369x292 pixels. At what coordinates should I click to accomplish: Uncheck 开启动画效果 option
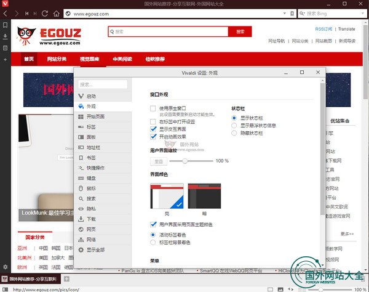point(153,137)
